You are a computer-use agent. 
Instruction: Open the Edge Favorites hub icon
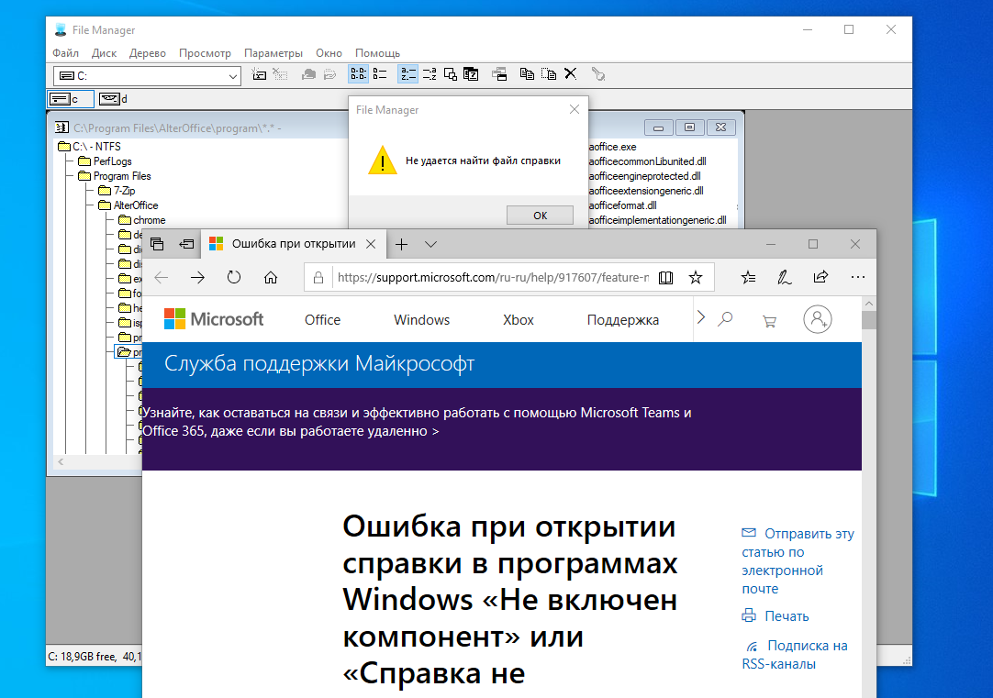(748, 277)
